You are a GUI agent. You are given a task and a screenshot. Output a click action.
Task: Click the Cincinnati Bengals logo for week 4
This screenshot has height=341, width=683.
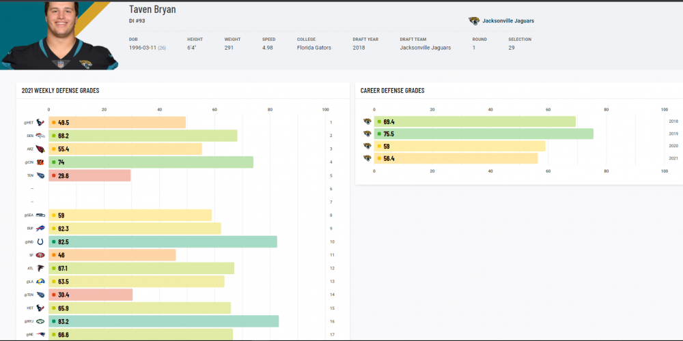point(40,162)
